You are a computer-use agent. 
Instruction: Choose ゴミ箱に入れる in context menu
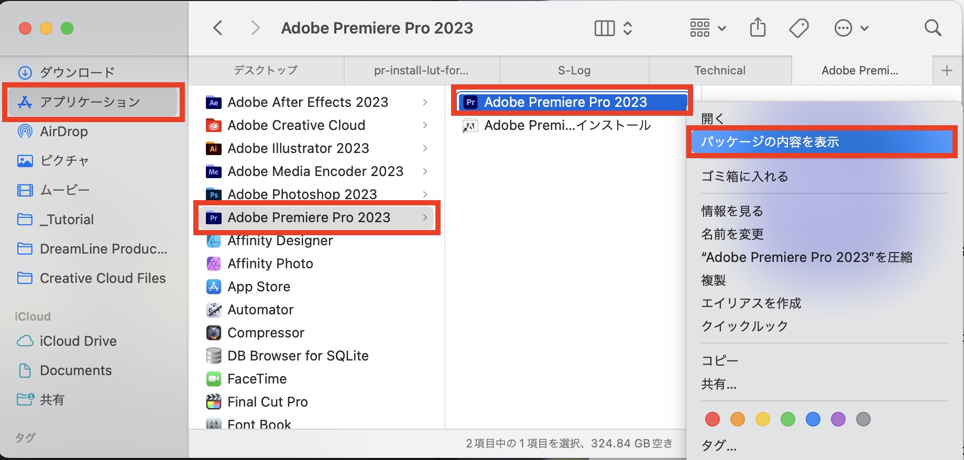pyautogui.click(x=744, y=177)
